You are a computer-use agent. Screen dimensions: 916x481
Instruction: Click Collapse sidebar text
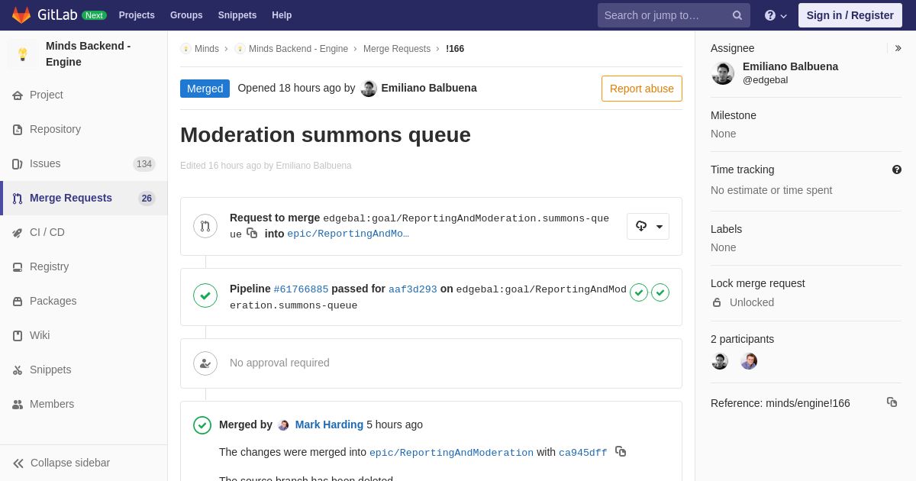70,463
